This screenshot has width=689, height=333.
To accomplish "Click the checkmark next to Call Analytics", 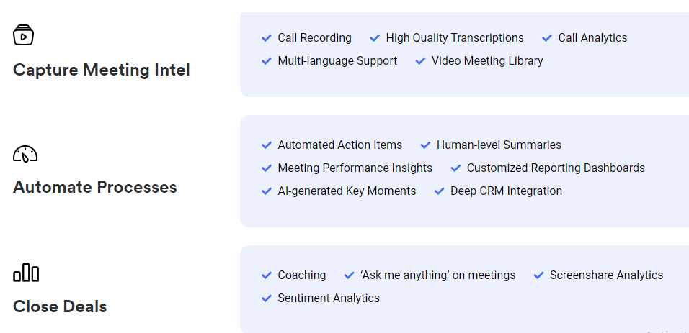I will [547, 38].
